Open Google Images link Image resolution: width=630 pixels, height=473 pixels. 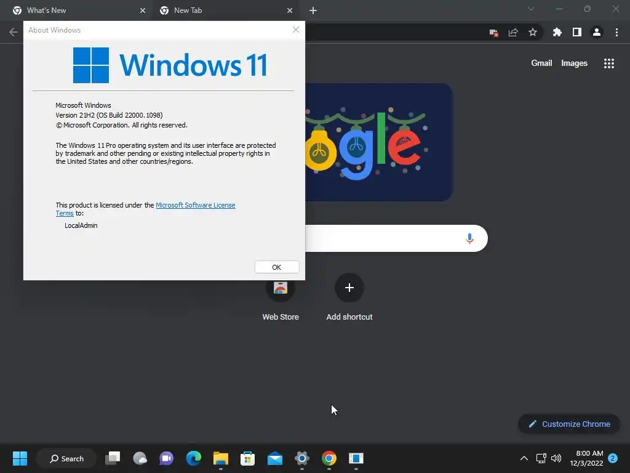click(x=574, y=63)
